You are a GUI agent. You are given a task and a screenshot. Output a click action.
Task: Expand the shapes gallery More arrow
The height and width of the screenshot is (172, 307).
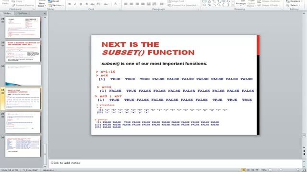pyautogui.click(x=233, y=5)
